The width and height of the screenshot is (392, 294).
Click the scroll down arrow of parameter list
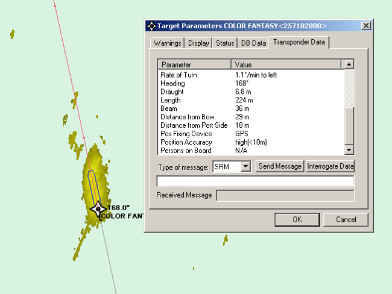pyautogui.click(x=349, y=150)
